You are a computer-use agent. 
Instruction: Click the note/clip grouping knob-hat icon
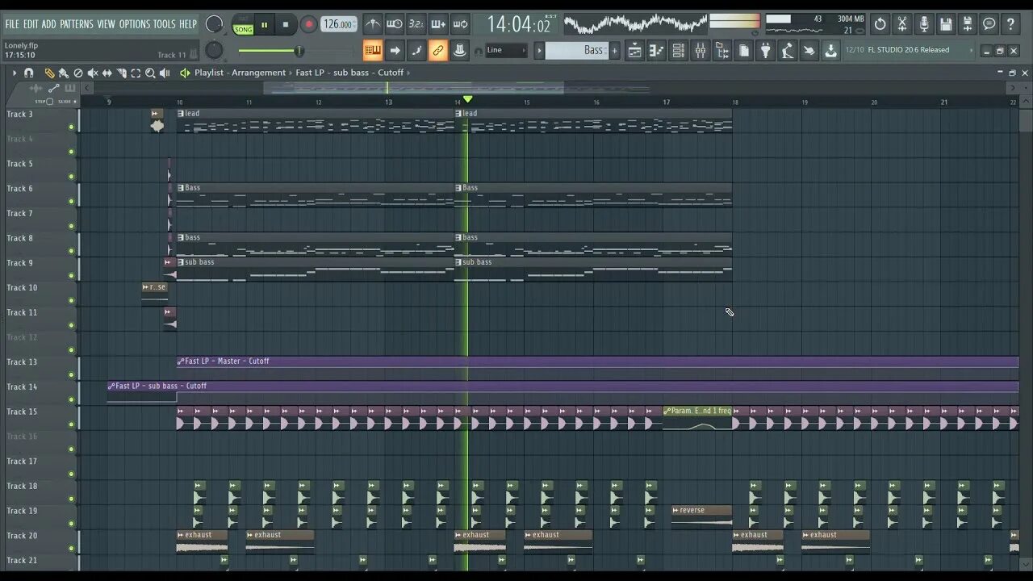click(460, 51)
